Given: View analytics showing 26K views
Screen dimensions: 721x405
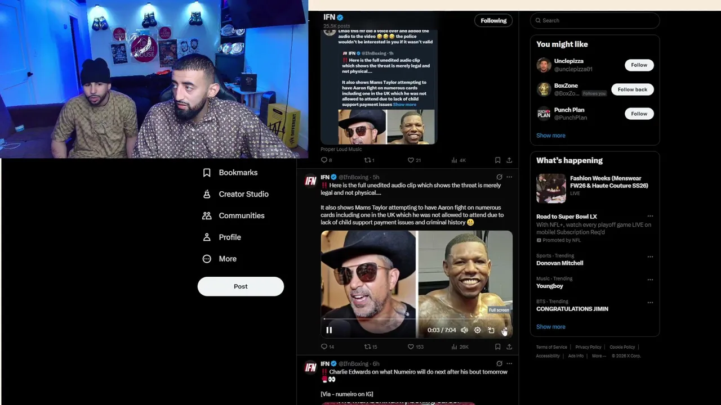Looking at the screenshot, I should pyautogui.click(x=460, y=347).
